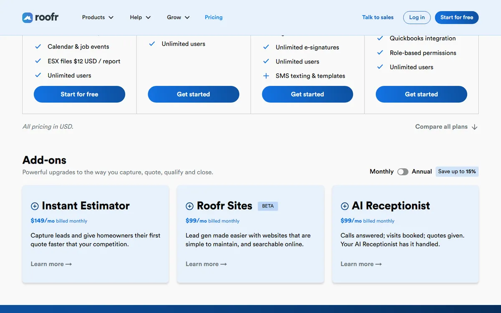Click the plus icon beside Roofr Sites
The height and width of the screenshot is (313, 501).
(x=190, y=206)
